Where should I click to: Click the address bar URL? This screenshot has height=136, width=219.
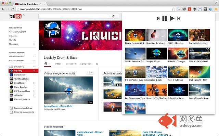(51, 9)
